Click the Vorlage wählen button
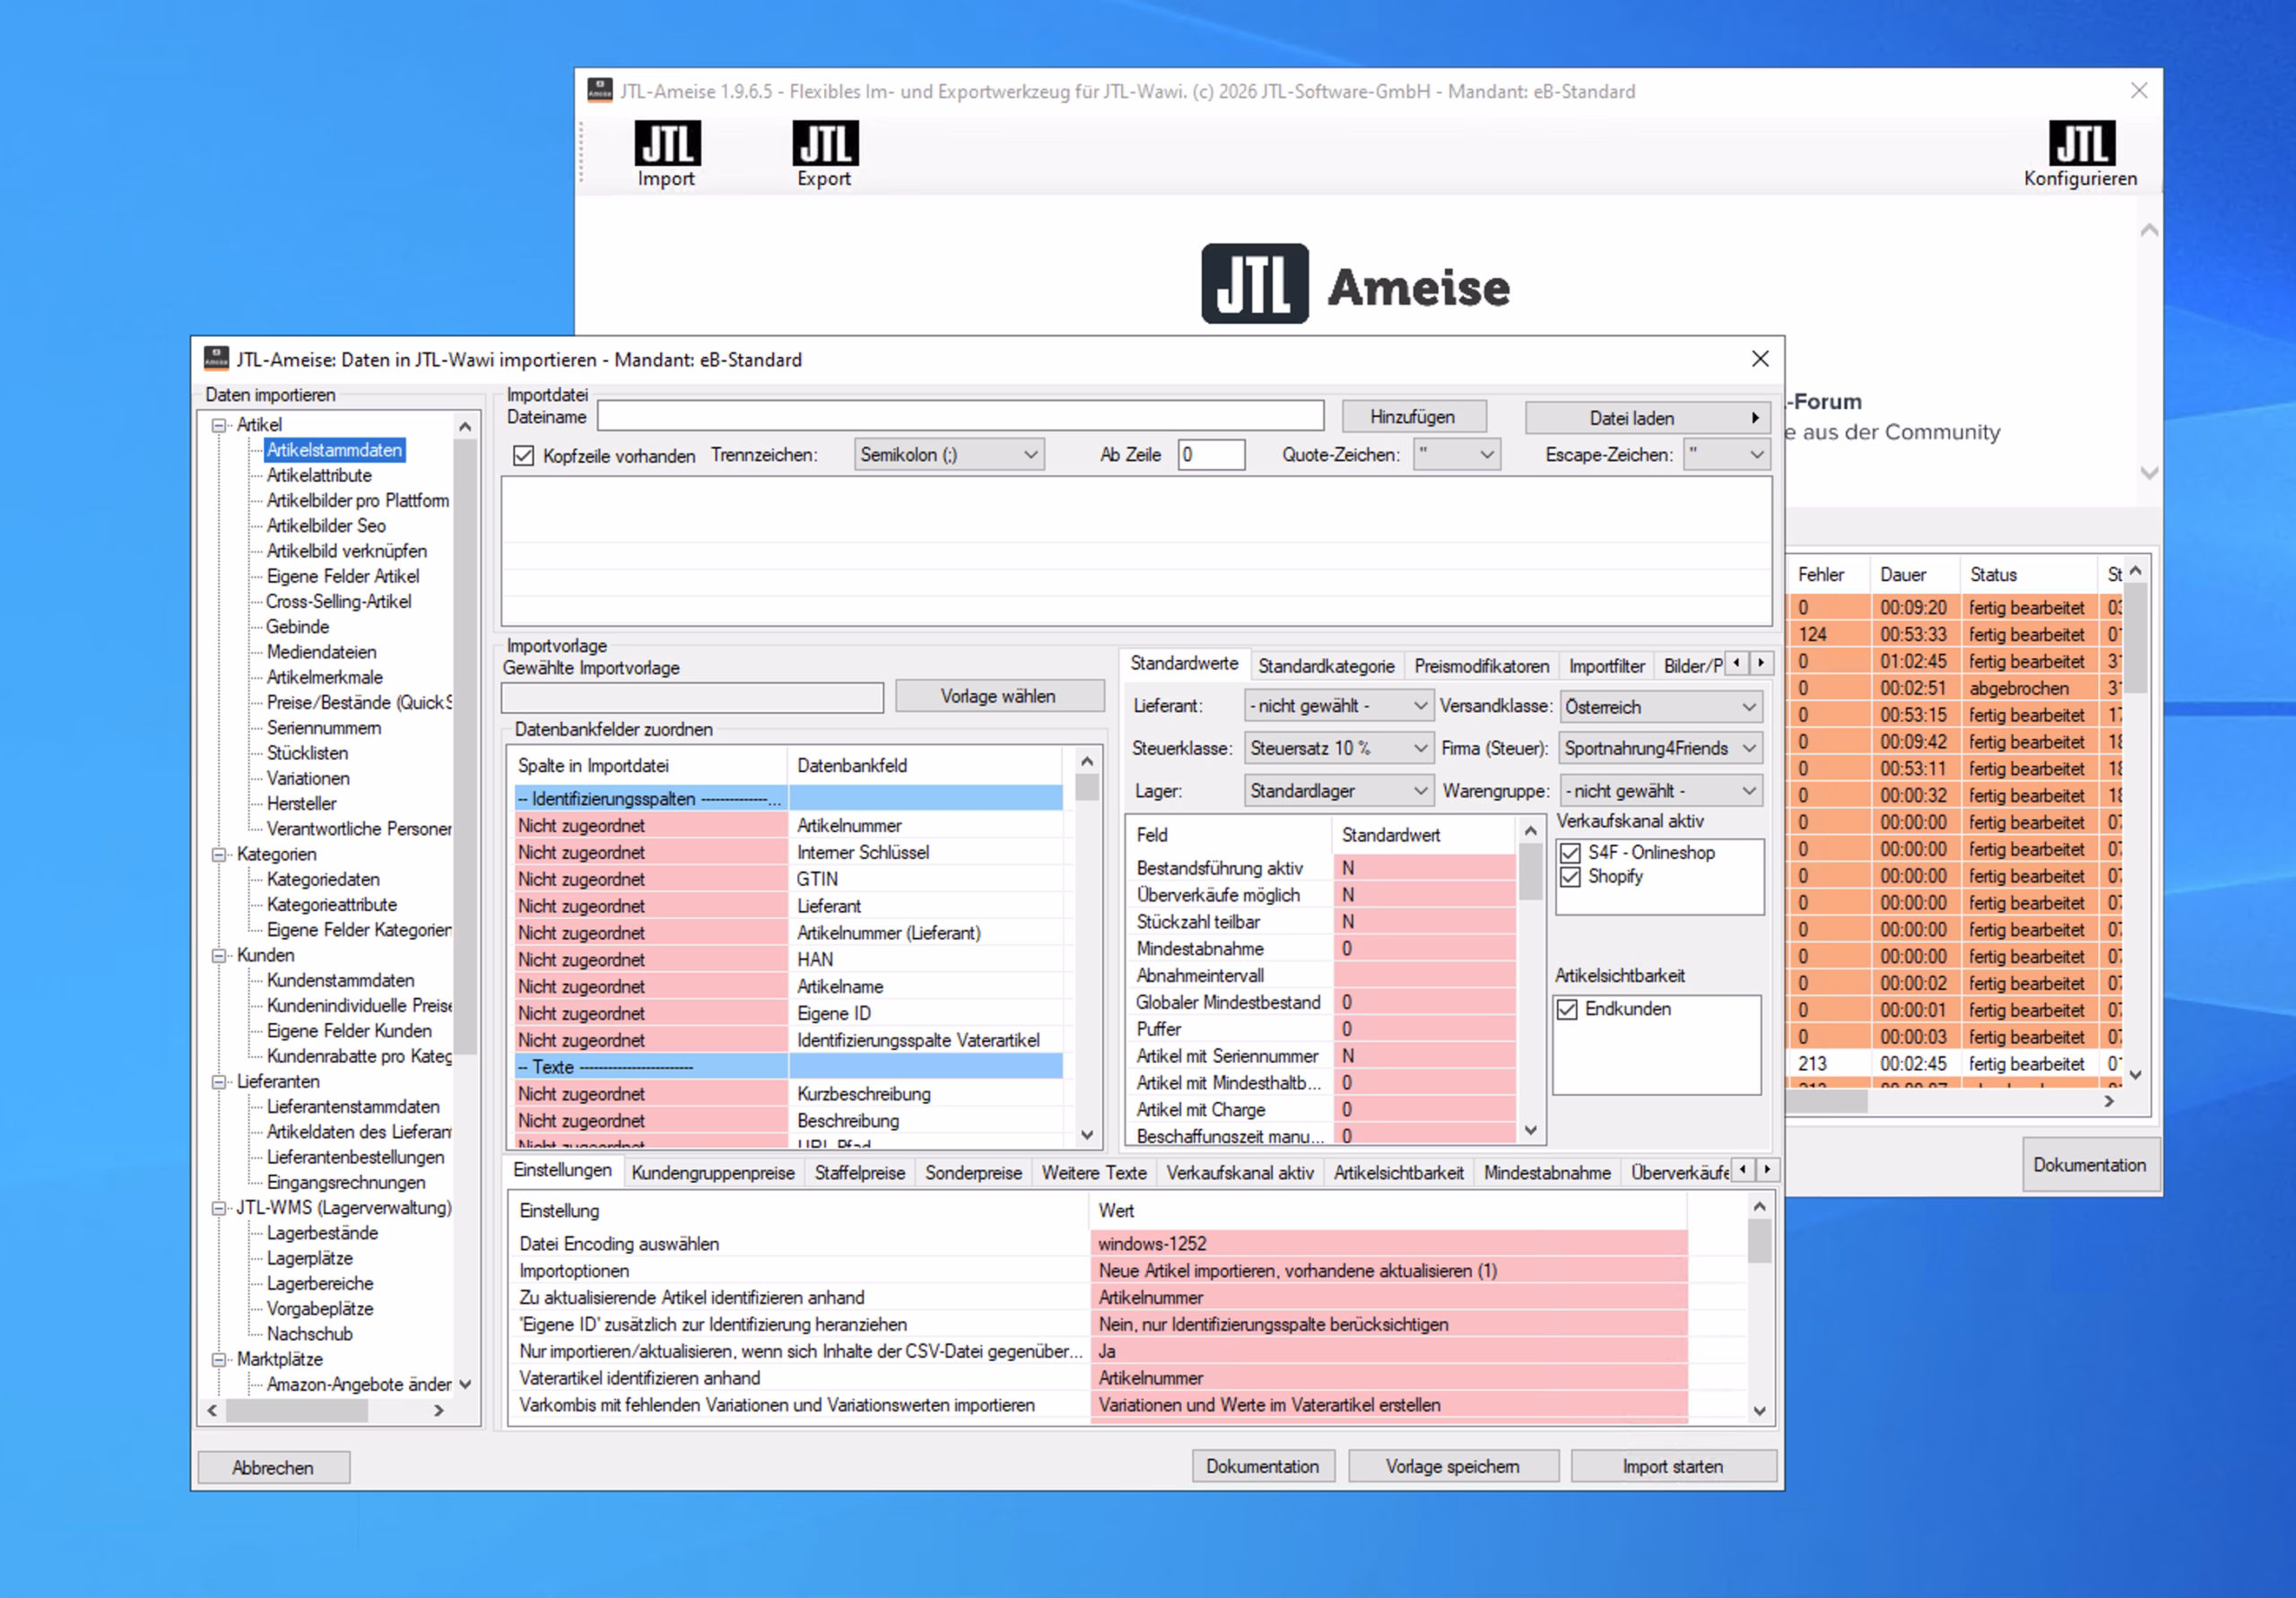Screen dimensions: 2296x1598 point(998,696)
